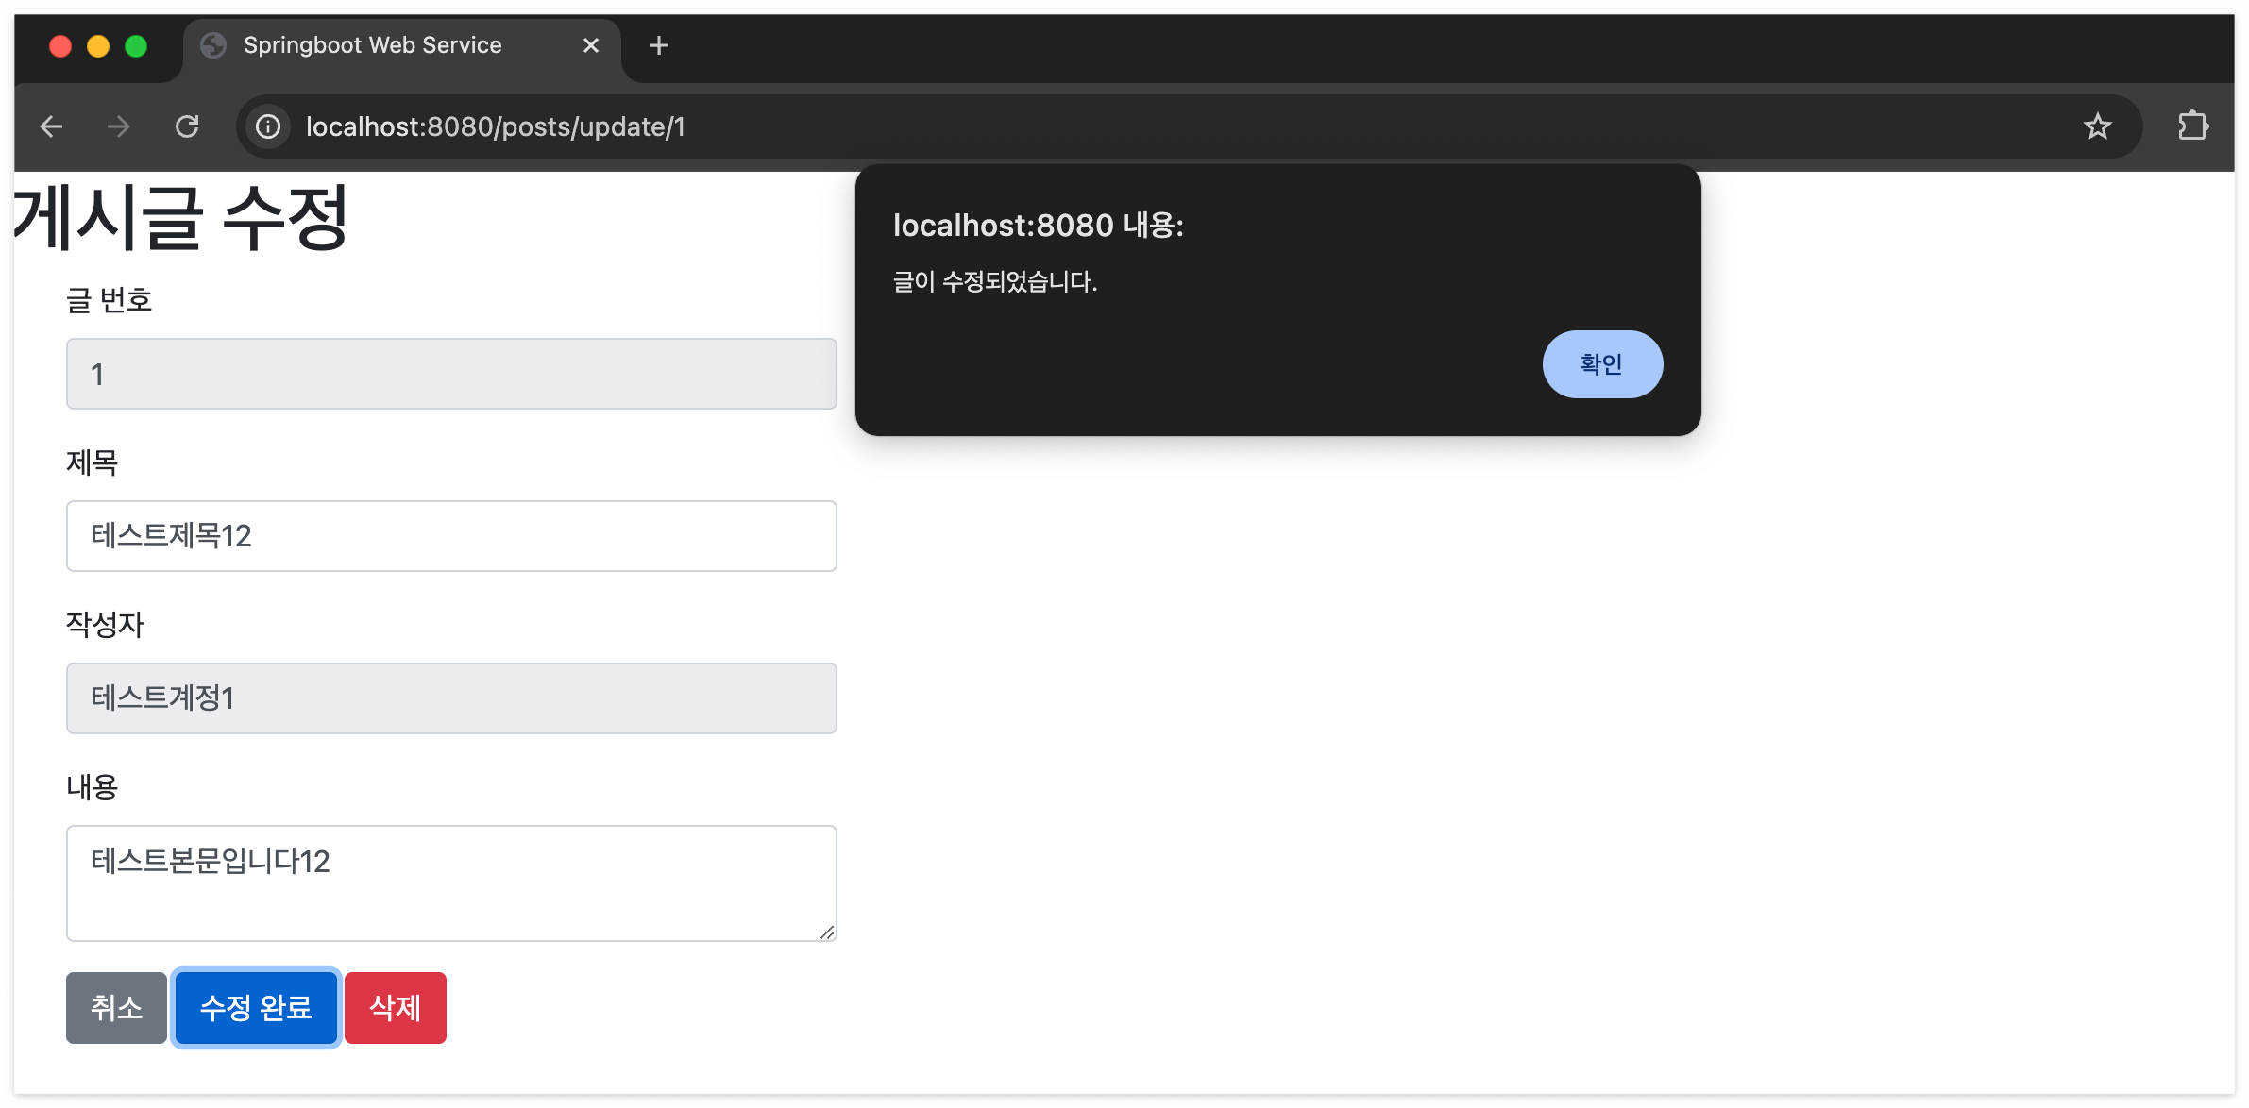The height and width of the screenshot is (1108, 2249).
Task: Click into the 내용 content textarea
Action: point(451,883)
